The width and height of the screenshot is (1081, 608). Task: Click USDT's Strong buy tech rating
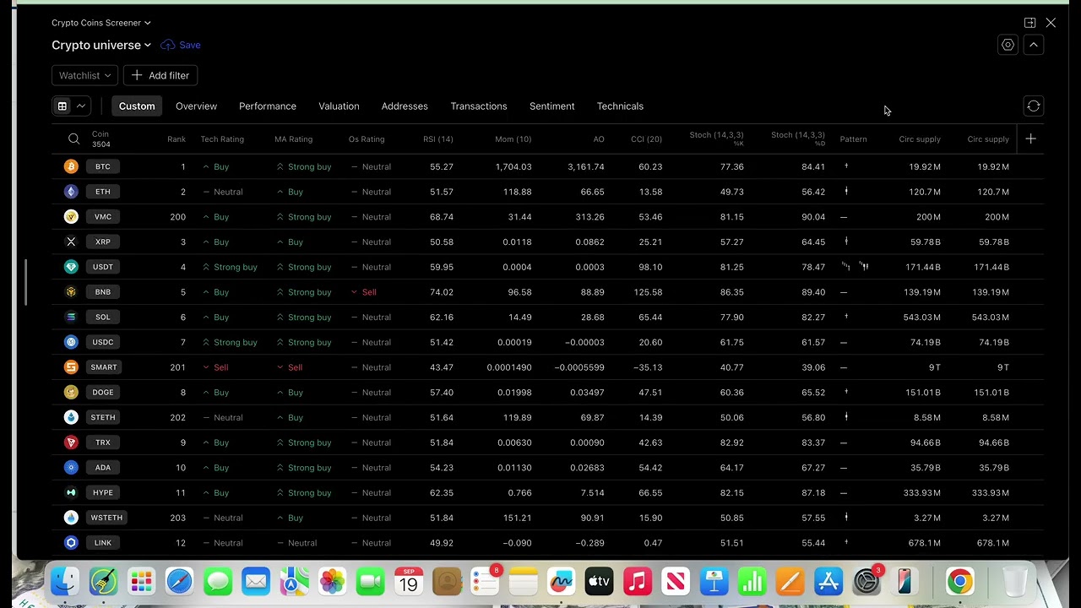click(x=230, y=267)
